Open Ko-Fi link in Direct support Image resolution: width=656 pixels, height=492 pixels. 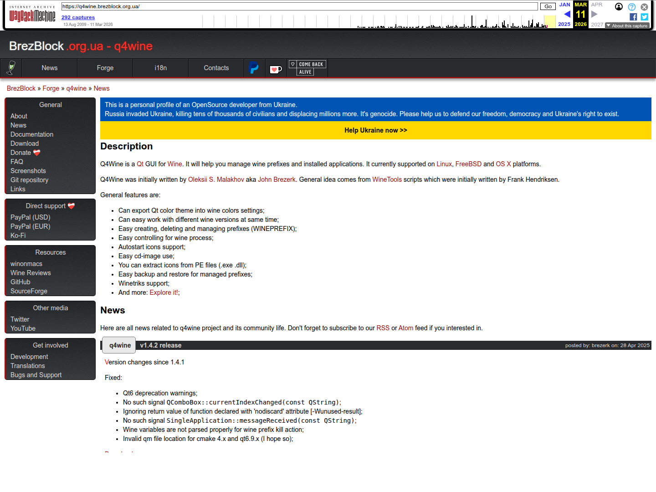click(x=18, y=236)
